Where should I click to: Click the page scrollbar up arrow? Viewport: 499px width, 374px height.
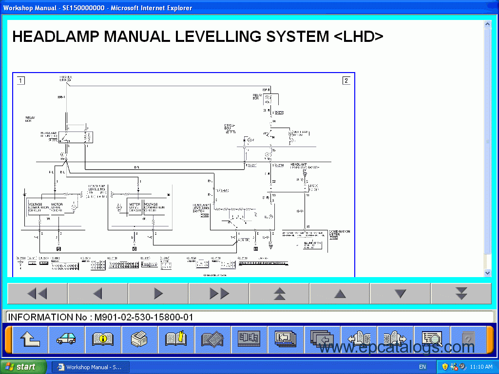[487, 24]
